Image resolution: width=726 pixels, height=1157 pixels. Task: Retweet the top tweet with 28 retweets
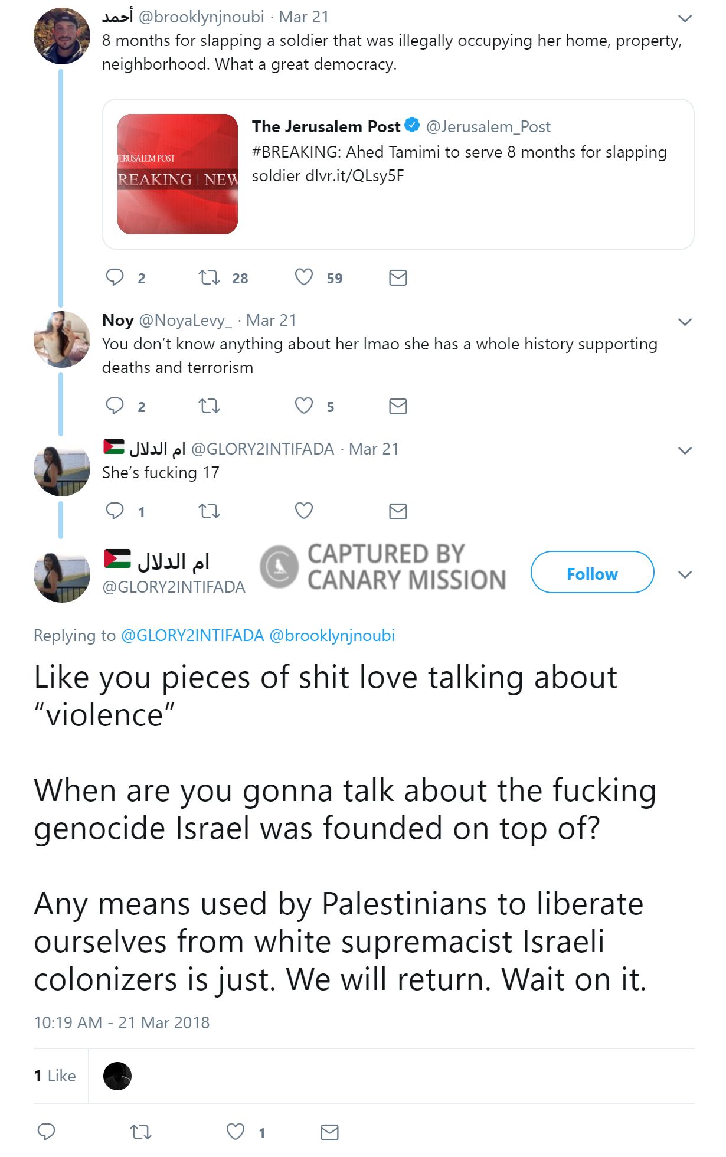click(x=209, y=277)
